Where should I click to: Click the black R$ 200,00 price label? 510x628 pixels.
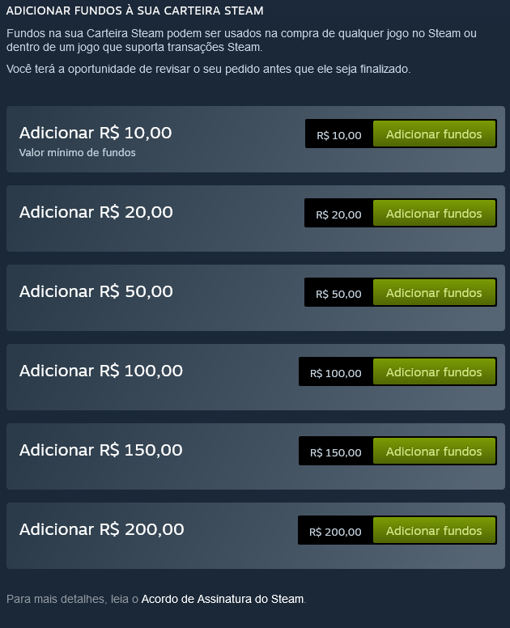pos(335,532)
